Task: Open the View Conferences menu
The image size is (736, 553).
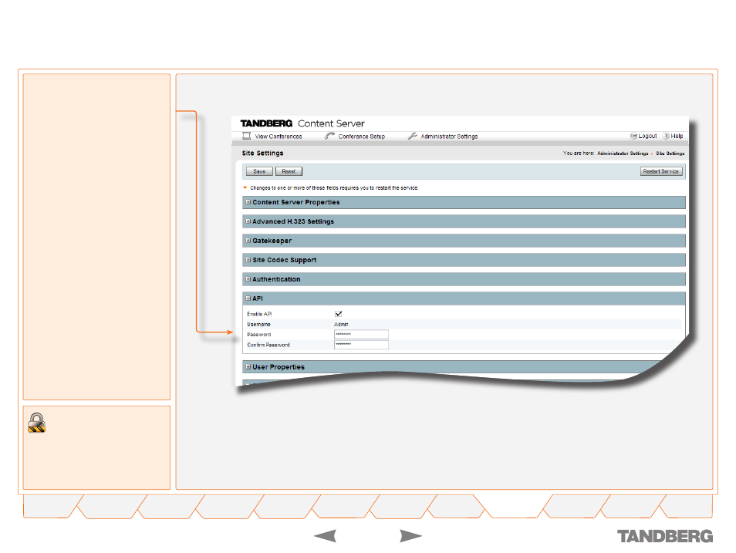Action: (x=278, y=137)
